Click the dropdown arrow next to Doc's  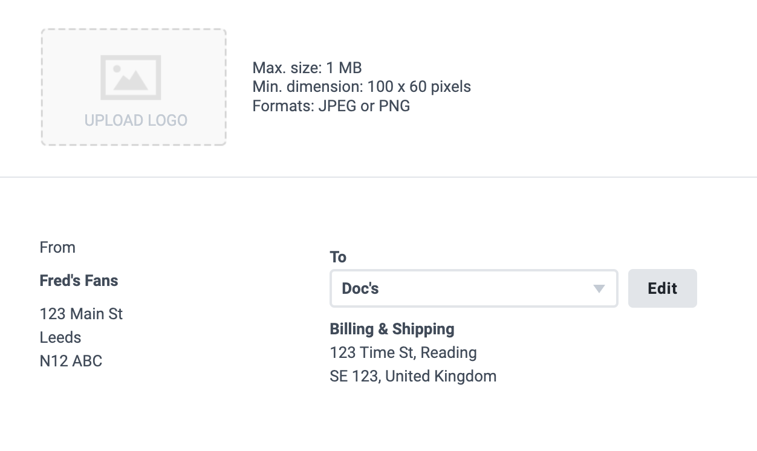click(599, 289)
